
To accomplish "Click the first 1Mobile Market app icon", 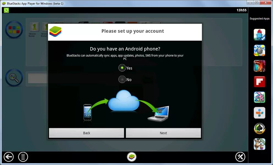I will pyautogui.click(x=34, y=27).
